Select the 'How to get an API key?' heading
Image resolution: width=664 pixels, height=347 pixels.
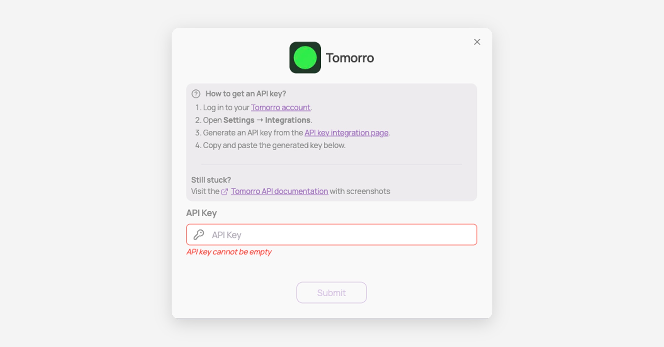coord(246,94)
